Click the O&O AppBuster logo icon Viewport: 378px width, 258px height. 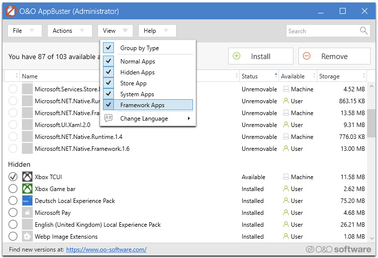coord(10,11)
